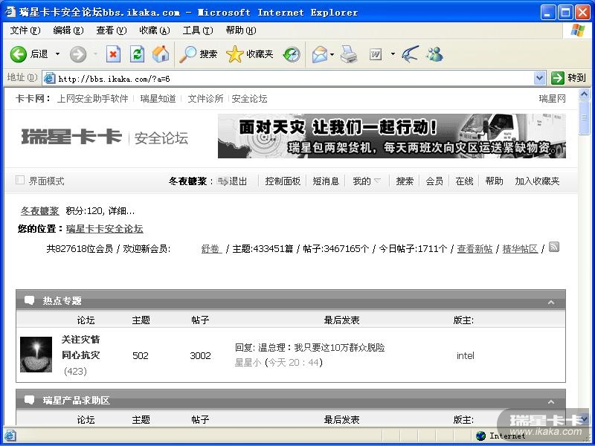595x446 pixels.
Task: Click the 加入收藏夹 link
Action: 537,181
